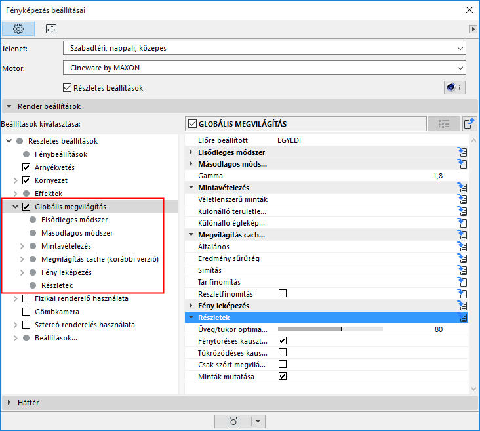Click the camera render button
Image resolution: width=480 pixels, height=431 pixels.
coord(233,422)
